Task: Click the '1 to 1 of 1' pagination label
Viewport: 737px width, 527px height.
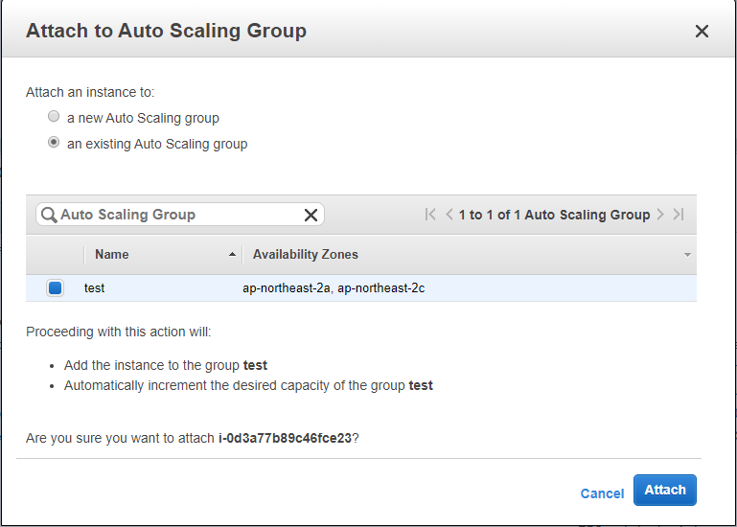Action: [x=554, y=215]
